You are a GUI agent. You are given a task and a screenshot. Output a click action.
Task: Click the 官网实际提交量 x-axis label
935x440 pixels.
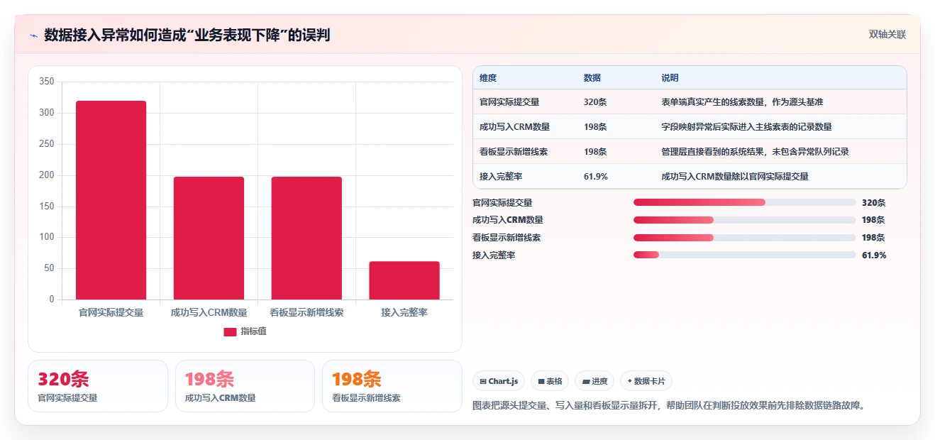click(111, 312)
